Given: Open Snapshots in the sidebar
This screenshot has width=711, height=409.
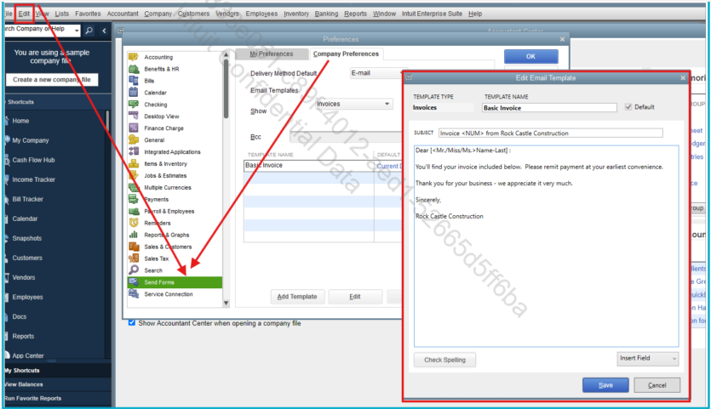Looking at the screenshot, I should point(26,238).
